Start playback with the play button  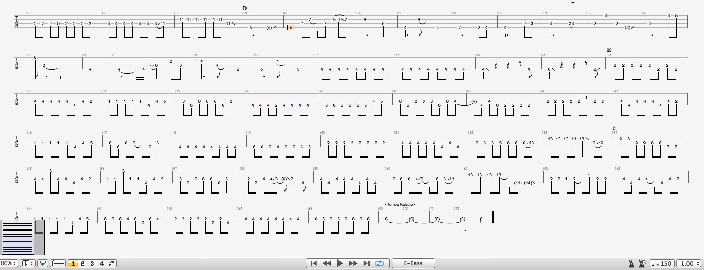(x=340, y=263)
